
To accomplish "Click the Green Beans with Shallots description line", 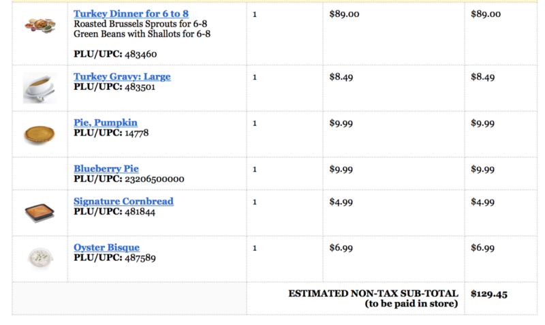I will tap(142, 34).
